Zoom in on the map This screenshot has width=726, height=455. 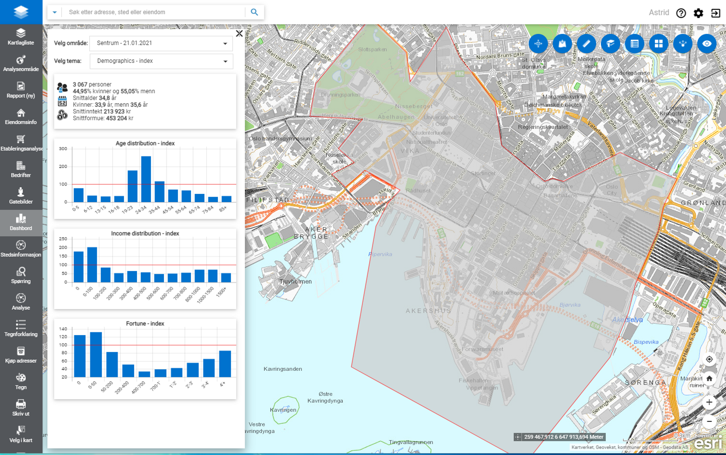[x=709, y=402]
